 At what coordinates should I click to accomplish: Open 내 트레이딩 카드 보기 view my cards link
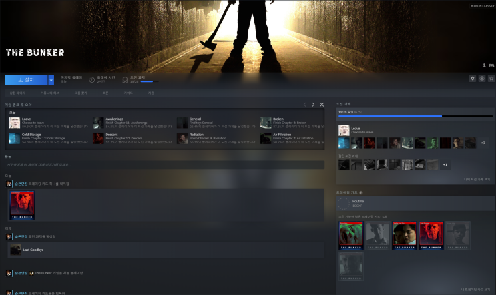(475, 290)
